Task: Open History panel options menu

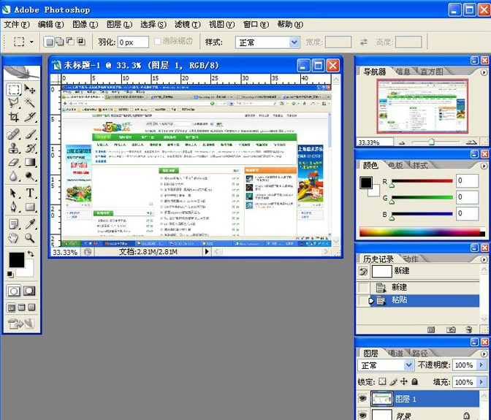Action: (484, 259)
